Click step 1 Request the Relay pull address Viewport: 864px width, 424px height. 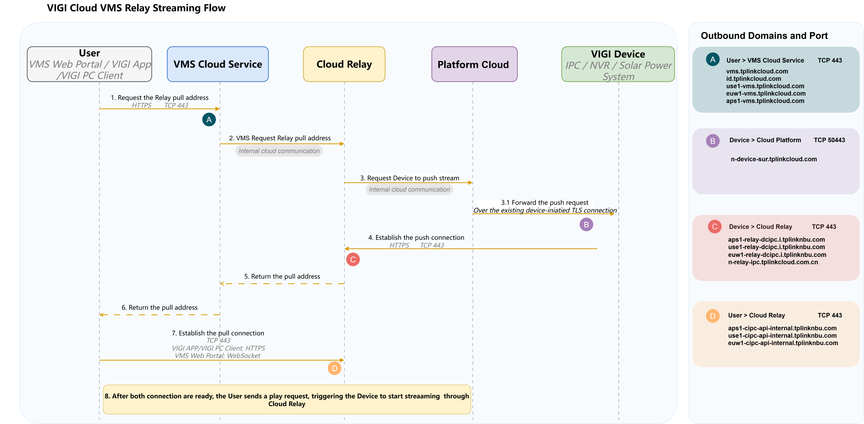[160, 97]
